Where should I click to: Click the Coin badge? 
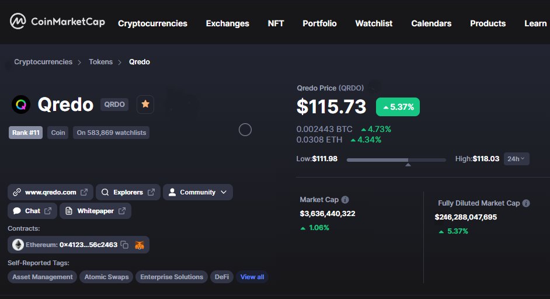point(58,133)
